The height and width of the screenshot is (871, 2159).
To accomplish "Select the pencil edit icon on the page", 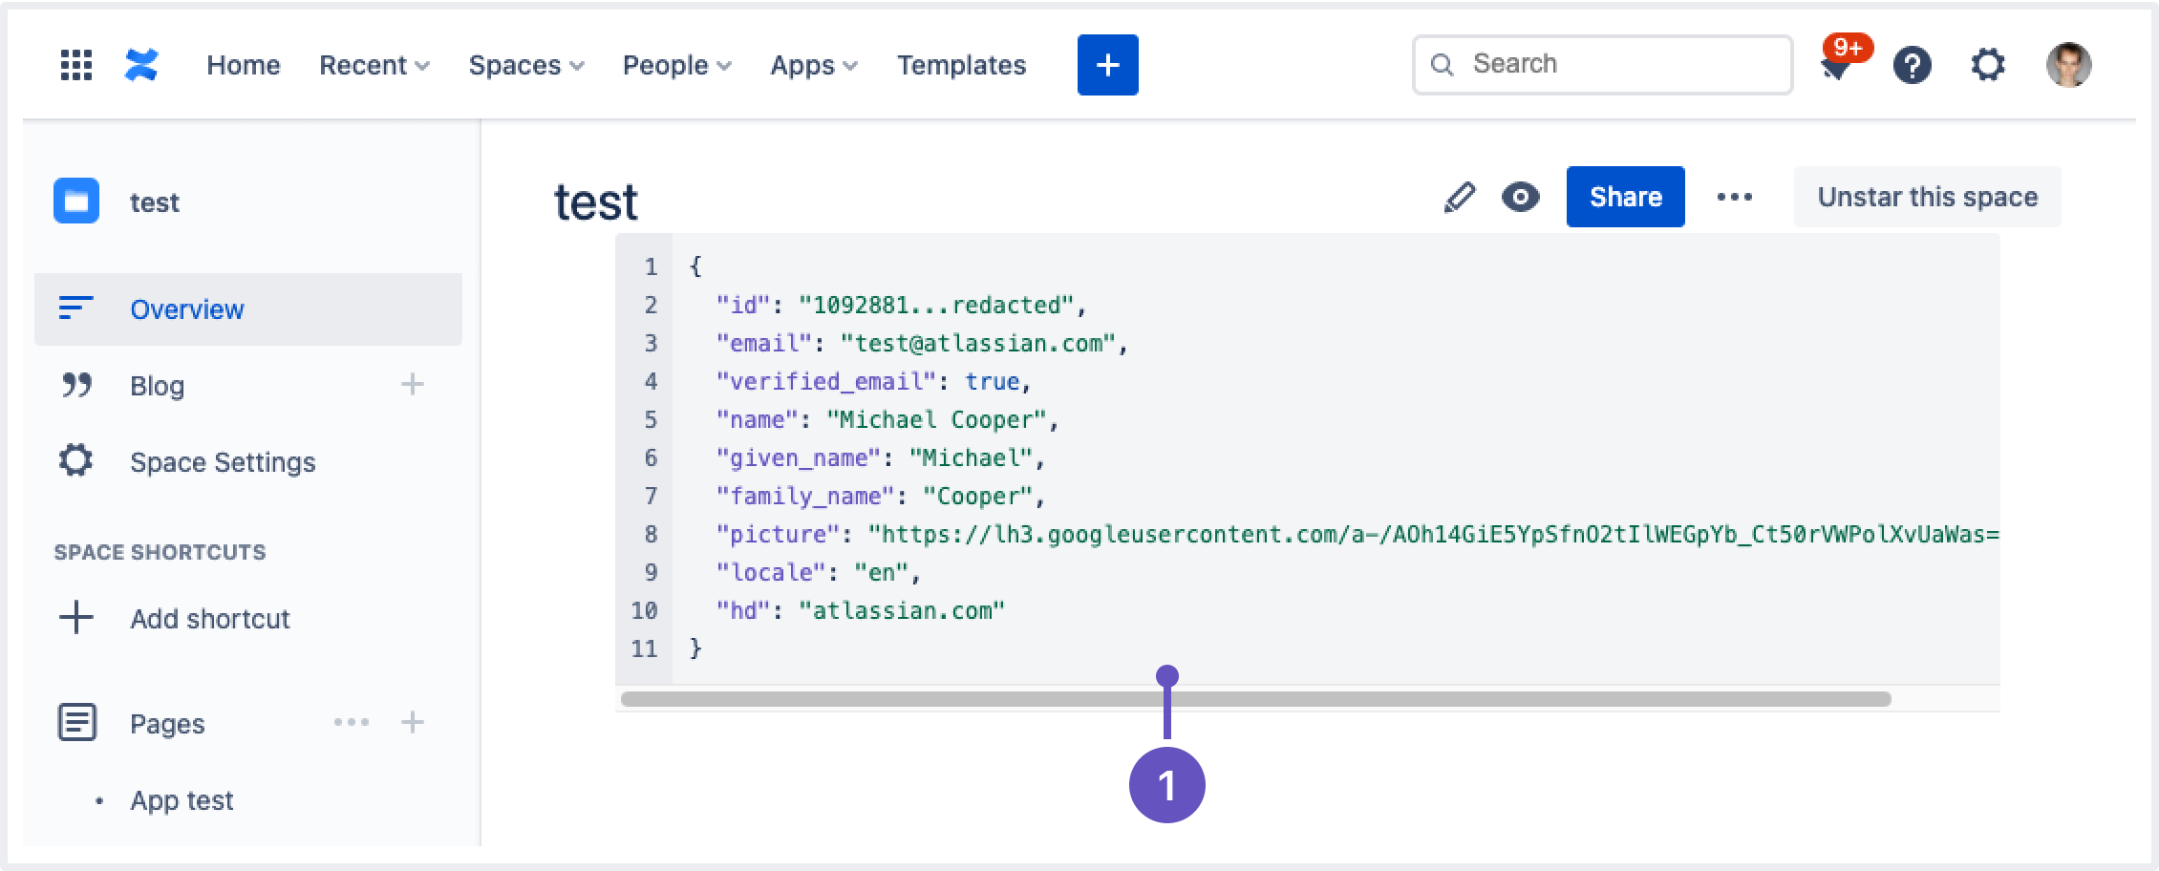I will tap(1459, 197).
